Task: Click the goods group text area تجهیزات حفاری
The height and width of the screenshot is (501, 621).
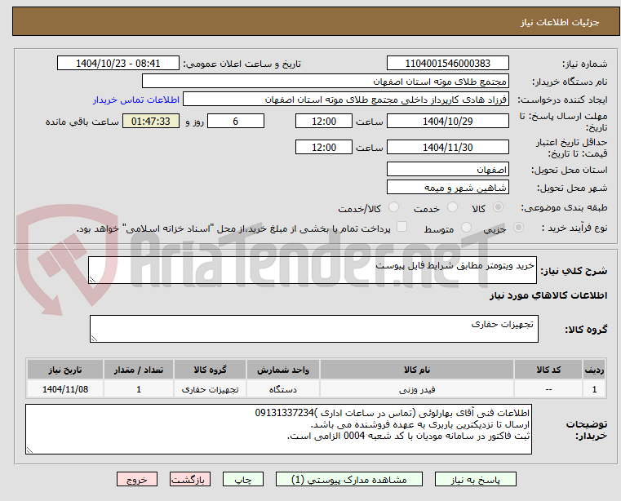Action: coord(313,329)
